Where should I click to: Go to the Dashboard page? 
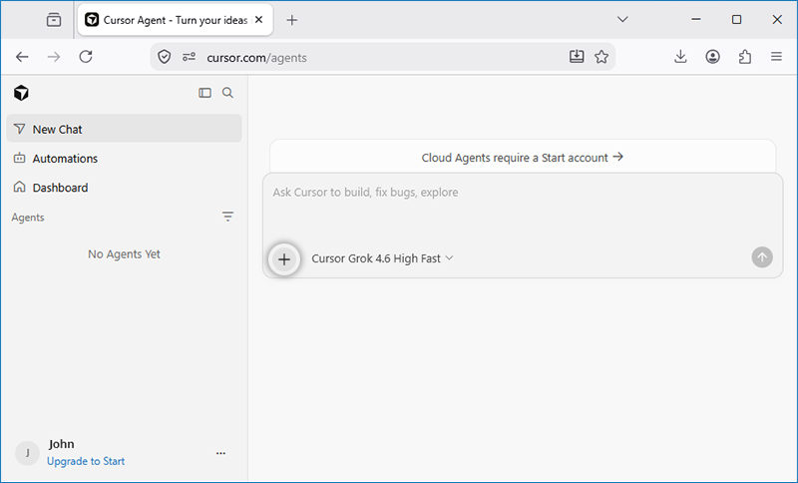124,188
